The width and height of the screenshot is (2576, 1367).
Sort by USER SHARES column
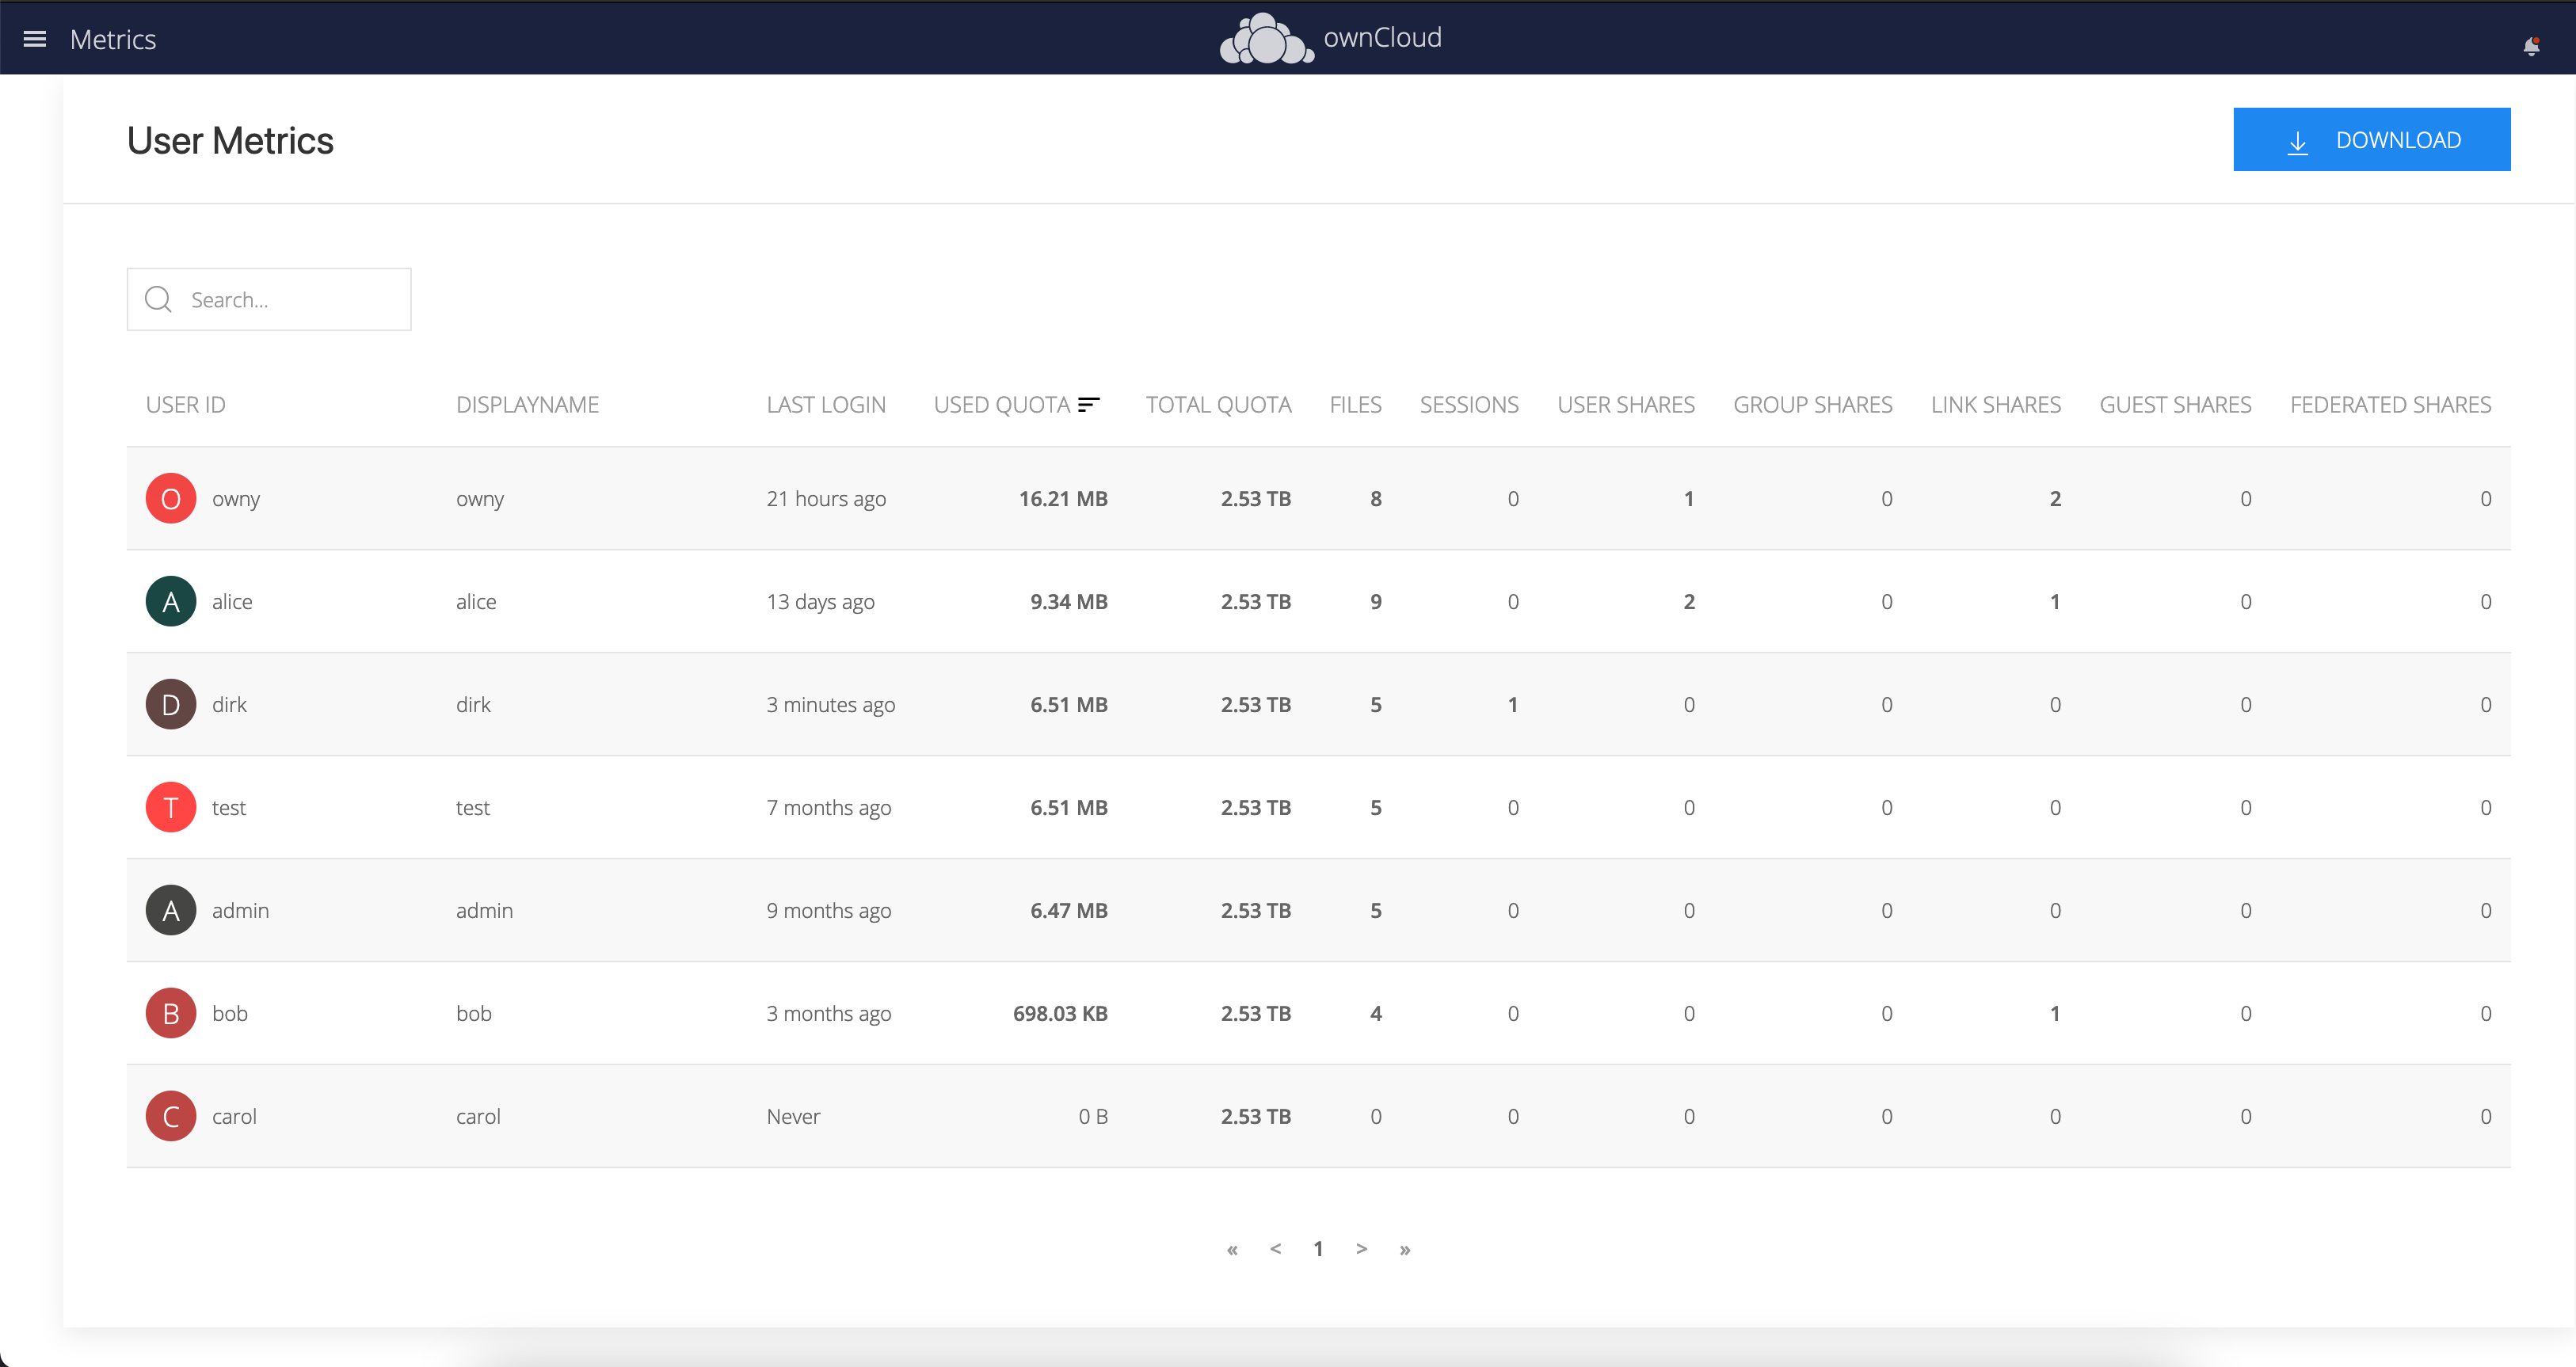point(1626,404)
